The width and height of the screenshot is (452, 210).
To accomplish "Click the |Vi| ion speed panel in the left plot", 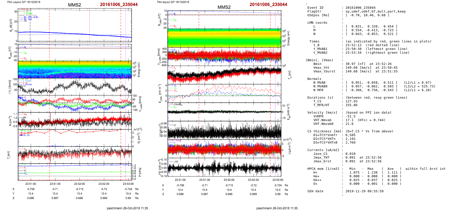I will 75,86.
